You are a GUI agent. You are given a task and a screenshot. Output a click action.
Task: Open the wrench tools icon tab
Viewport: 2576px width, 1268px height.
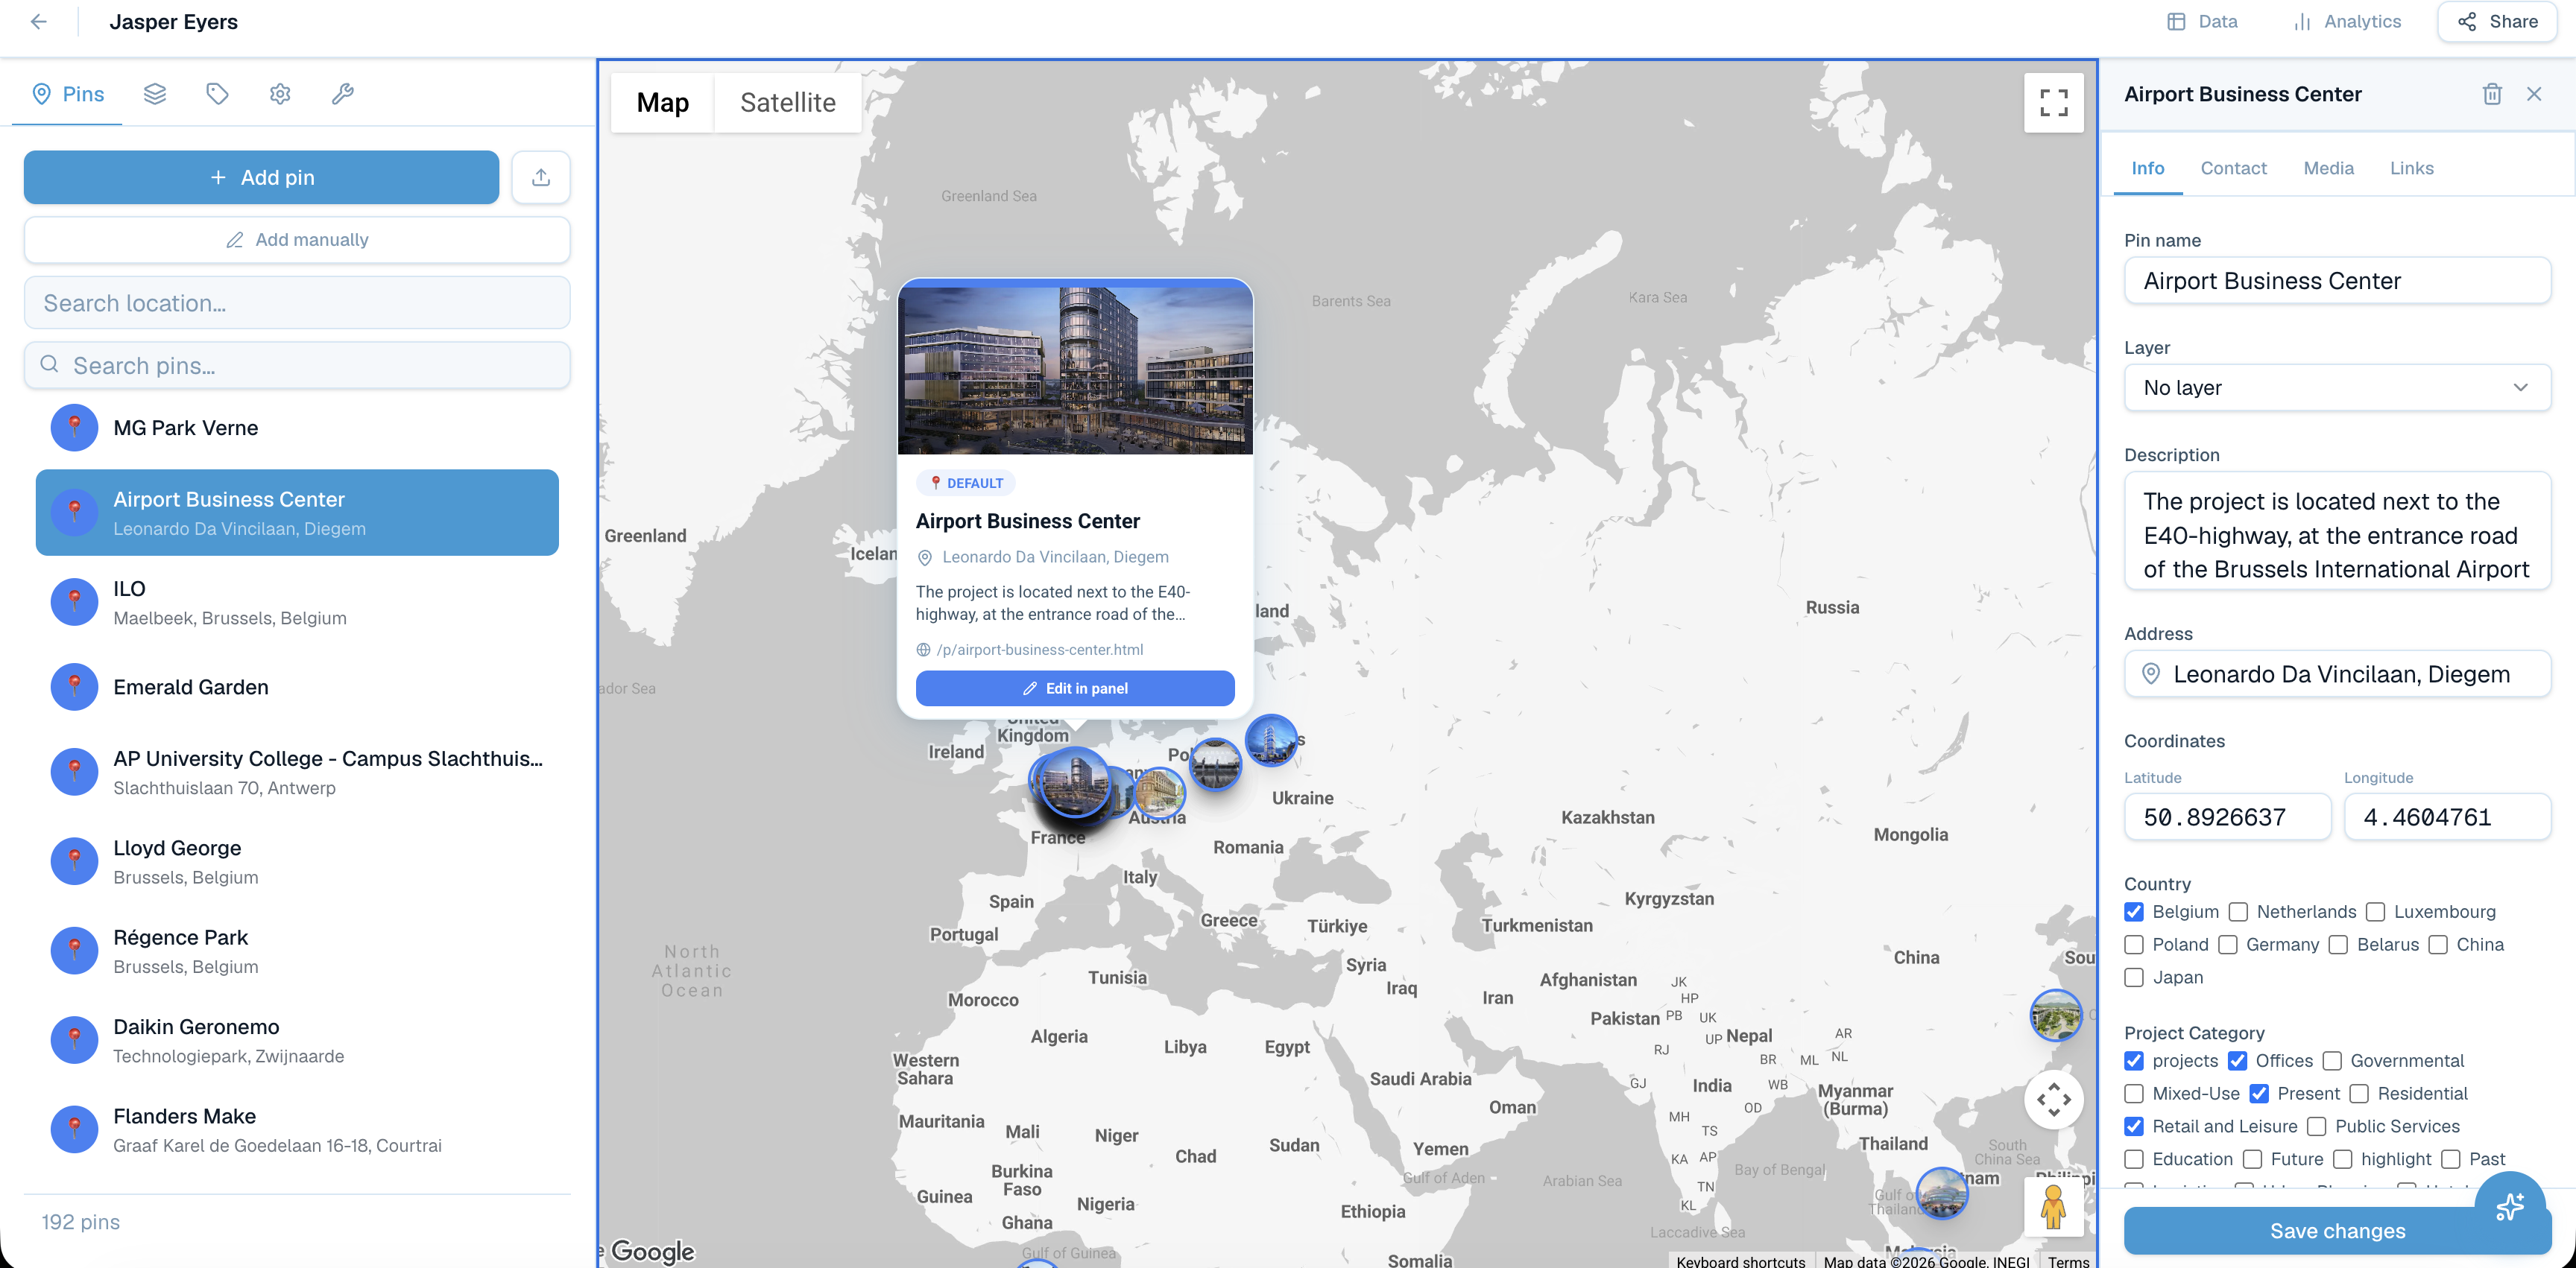coord(342,94)
